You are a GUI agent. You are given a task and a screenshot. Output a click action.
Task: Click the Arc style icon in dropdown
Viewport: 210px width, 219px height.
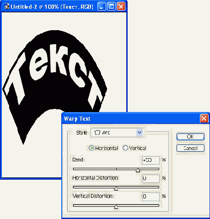pyautogui.click(x=97, y=133)
